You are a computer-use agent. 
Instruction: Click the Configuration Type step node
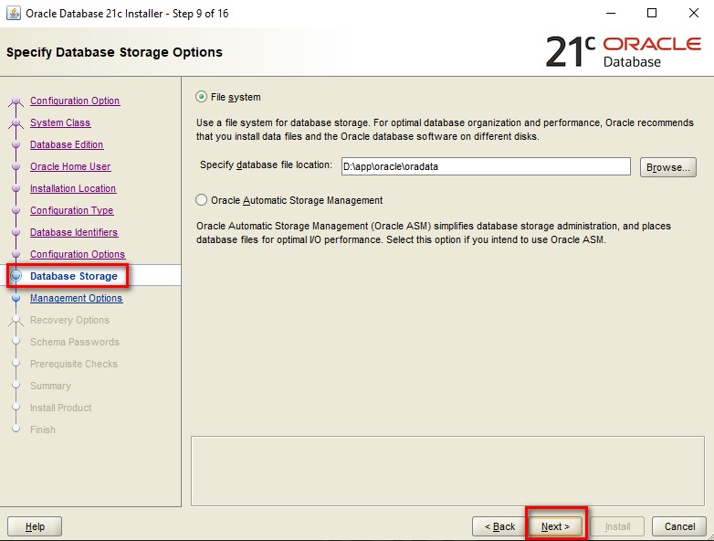point(16,210)
